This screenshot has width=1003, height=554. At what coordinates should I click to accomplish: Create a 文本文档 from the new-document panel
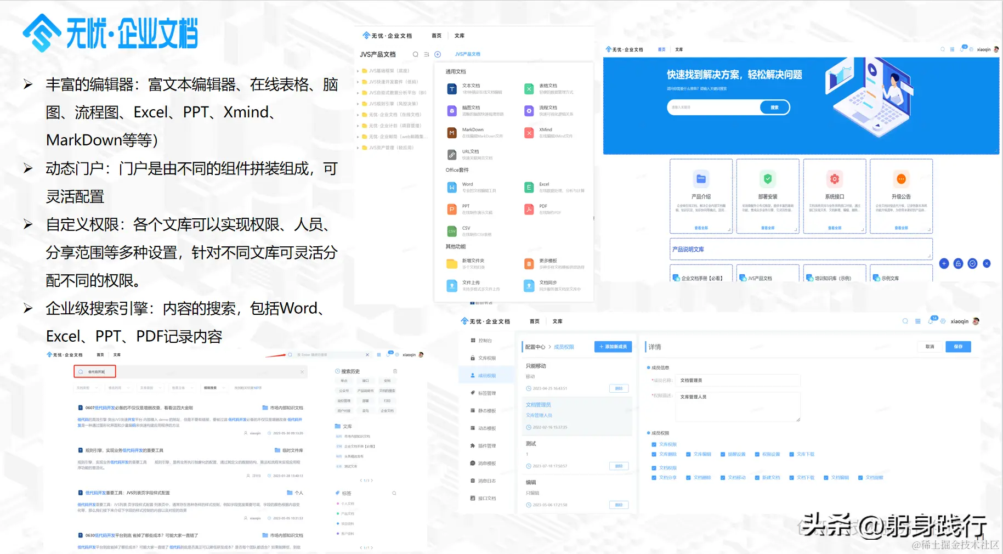click(475, 89)
